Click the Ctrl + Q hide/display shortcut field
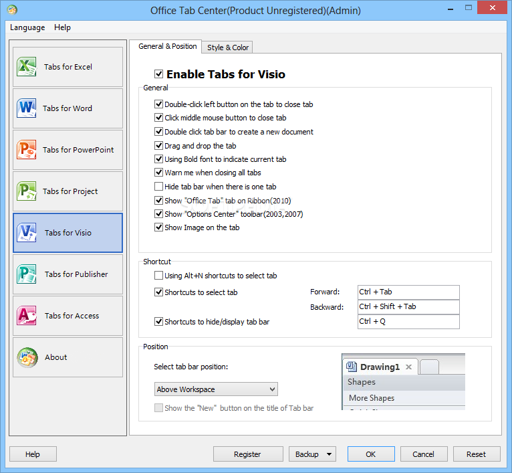This screenshot has width=512, height=473. point(408,321)
